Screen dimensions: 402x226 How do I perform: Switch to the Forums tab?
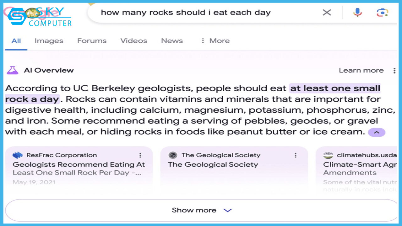(x=92, y=41)
